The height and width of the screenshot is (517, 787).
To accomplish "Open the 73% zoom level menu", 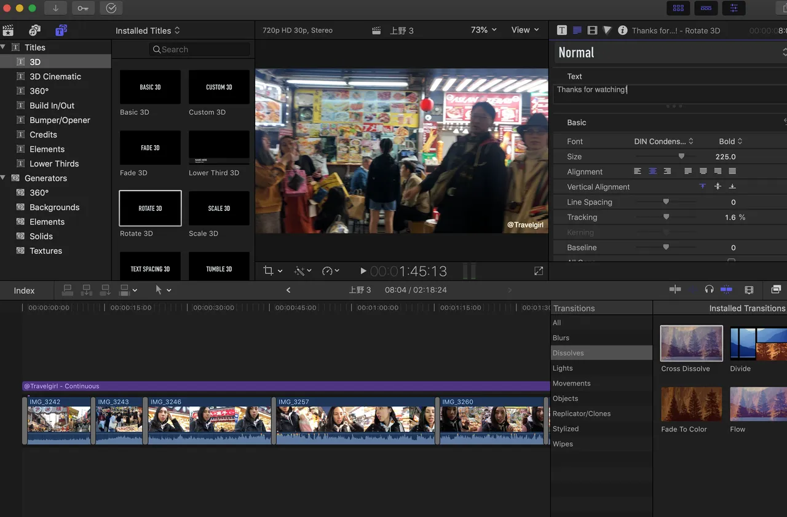I will coord(483,30).
